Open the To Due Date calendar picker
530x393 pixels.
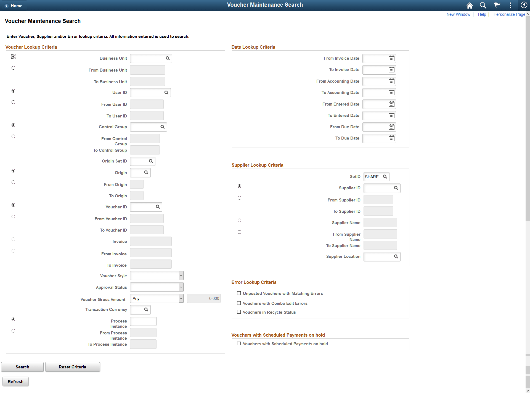[391, 138]
